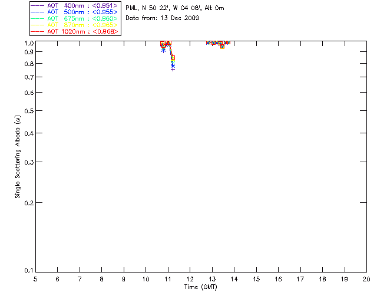This screenshot has width=377, height=302.
Task: Click the x-axis hour label 15
Action: click(x=256, y=279)
